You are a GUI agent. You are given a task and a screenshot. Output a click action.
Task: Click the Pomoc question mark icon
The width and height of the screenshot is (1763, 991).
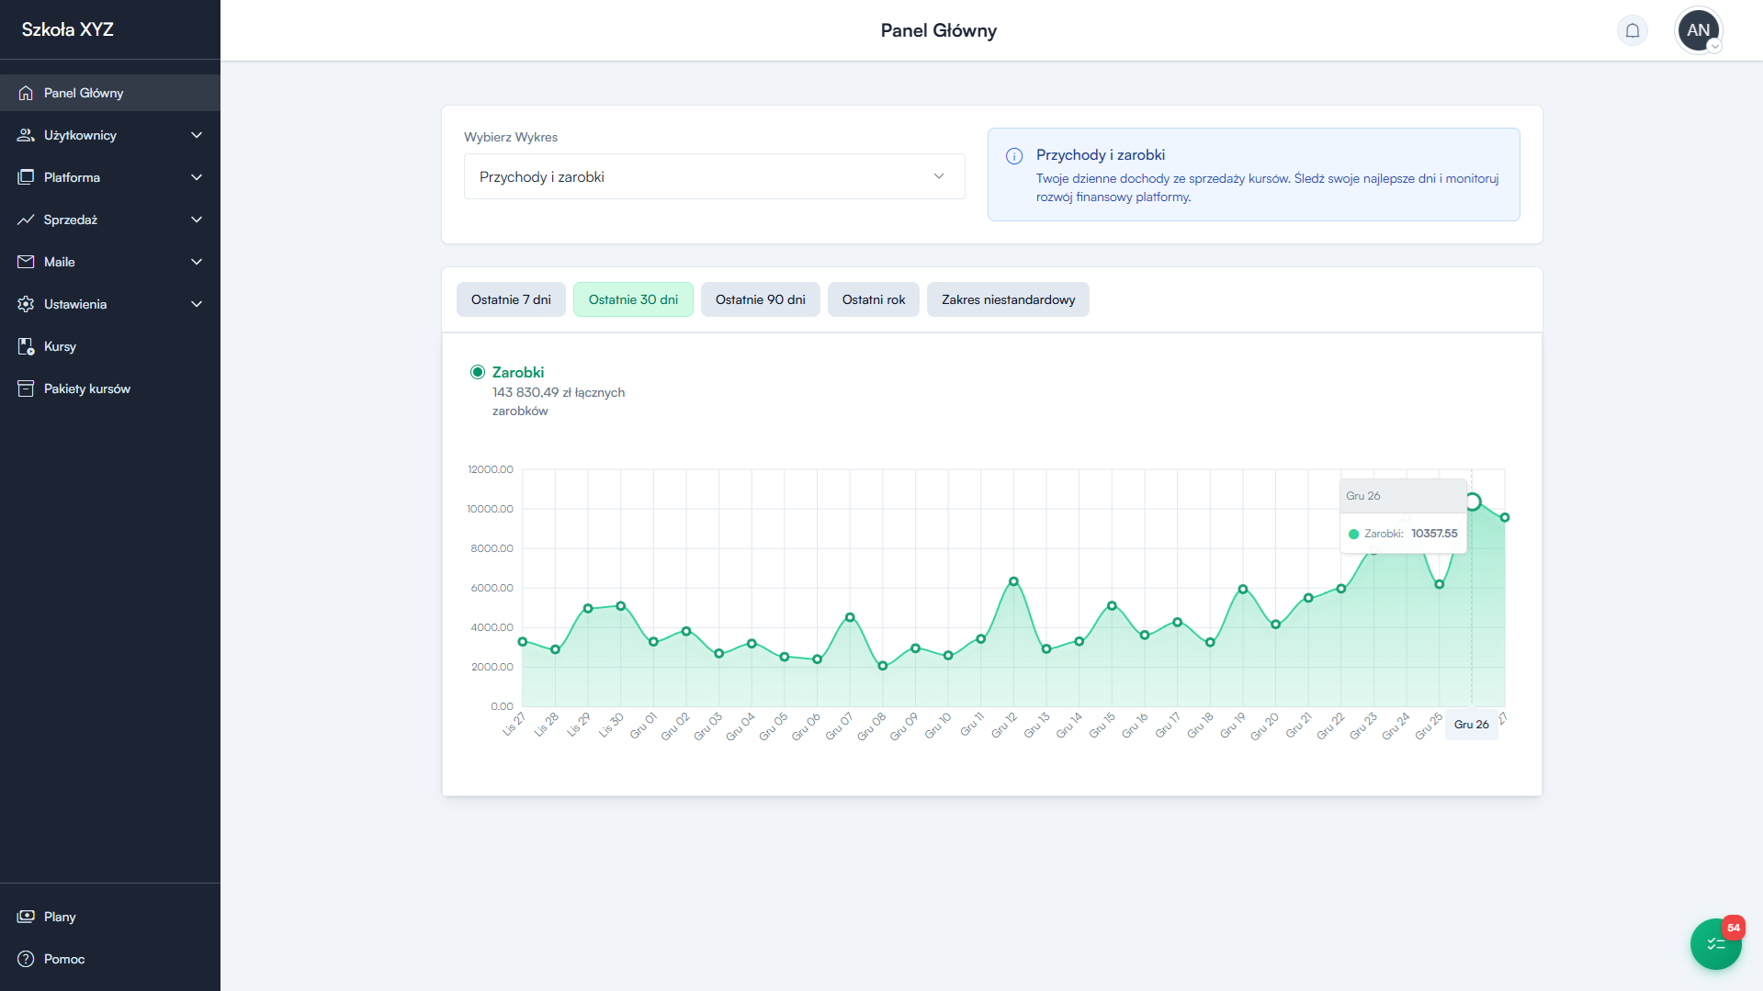click(x=26, y=959)
